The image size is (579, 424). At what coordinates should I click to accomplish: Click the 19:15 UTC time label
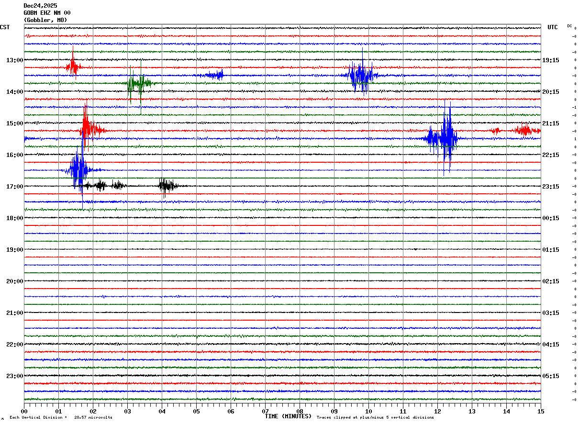tap(551, 60)
